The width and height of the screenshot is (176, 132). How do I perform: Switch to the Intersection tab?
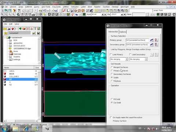pyautogui.click(x=113, y=32)
